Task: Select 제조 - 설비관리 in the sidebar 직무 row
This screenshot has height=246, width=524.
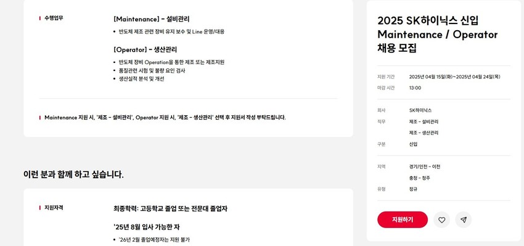Action: click(x=424, y=121)
